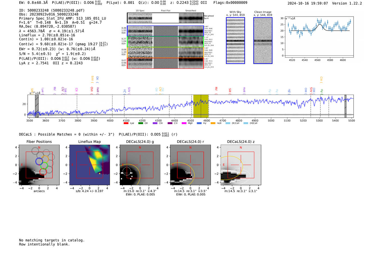
Task: Open the Fiber Positions image panel
Action: [39, 165]
